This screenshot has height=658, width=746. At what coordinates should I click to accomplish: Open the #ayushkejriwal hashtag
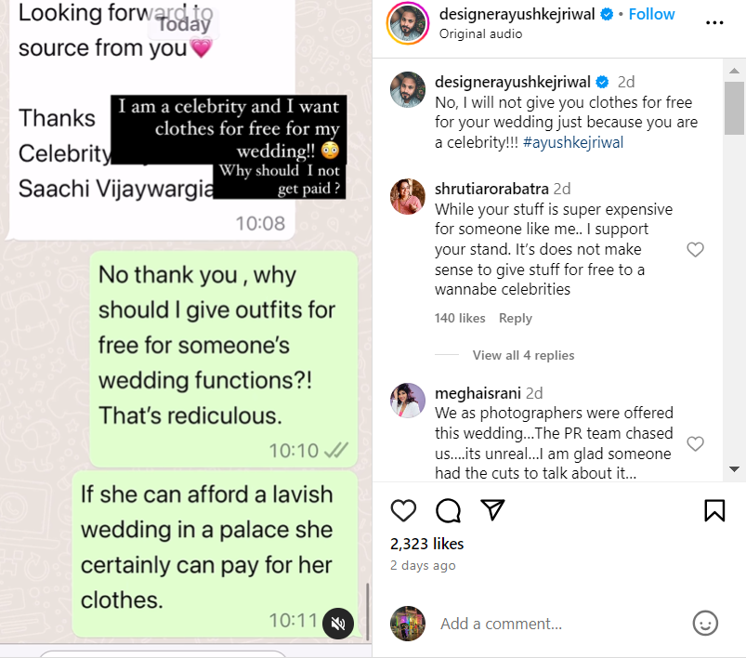point(573,142)
